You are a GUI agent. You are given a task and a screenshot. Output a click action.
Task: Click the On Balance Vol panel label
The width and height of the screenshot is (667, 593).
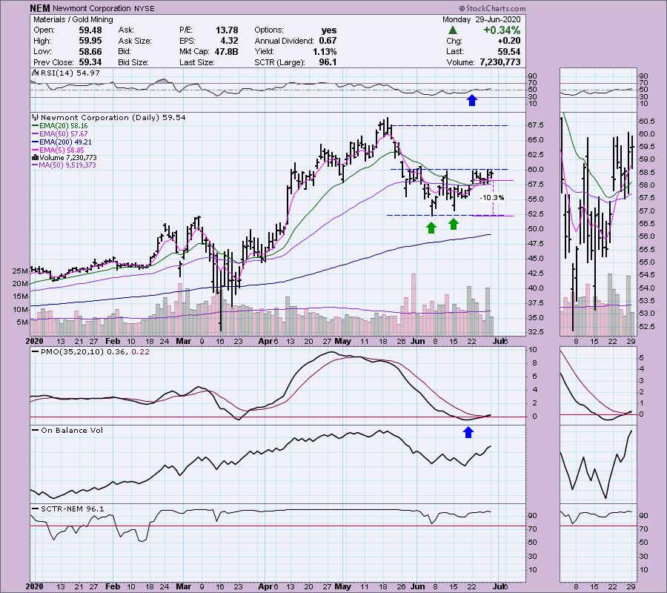point(72,431)
